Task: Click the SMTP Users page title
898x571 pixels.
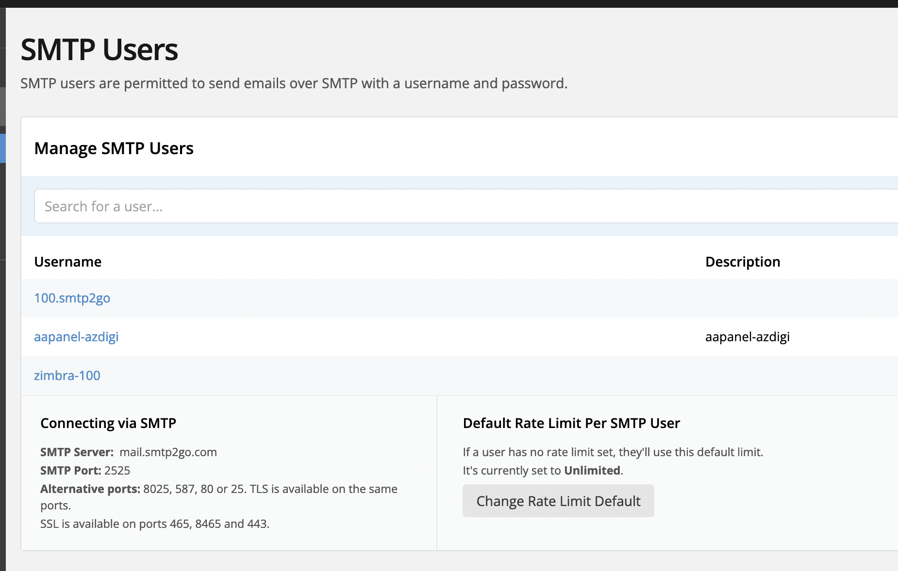Action: [x=99, y=50]
